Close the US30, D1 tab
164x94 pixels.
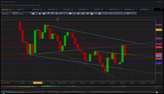30,10
